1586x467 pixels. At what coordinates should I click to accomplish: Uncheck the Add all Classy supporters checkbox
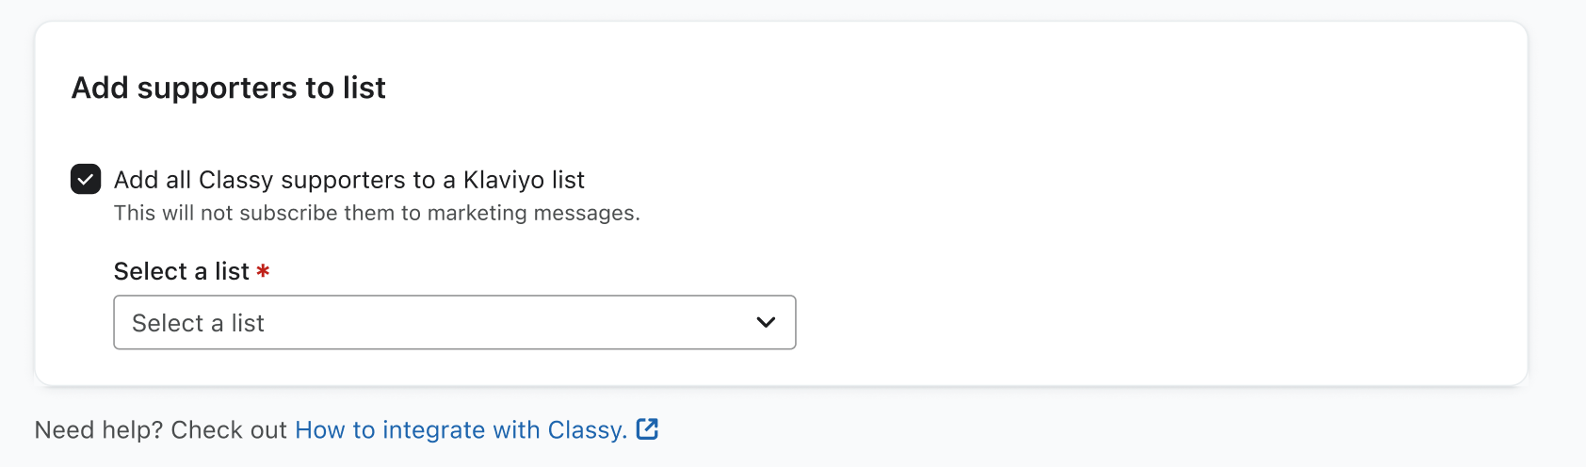tap(86, 179)
